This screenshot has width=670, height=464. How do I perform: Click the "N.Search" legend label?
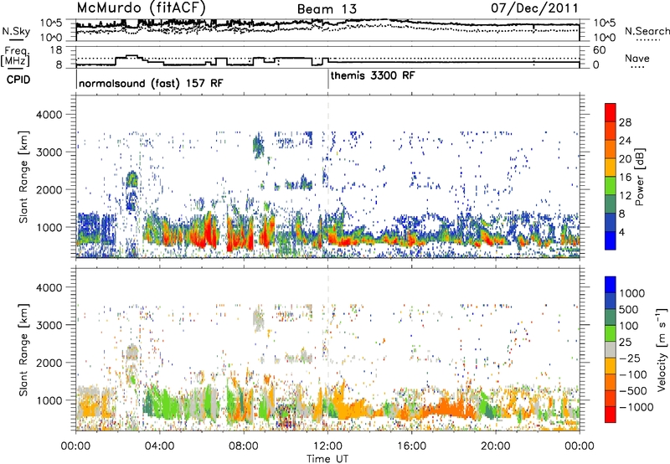(647, 31)
